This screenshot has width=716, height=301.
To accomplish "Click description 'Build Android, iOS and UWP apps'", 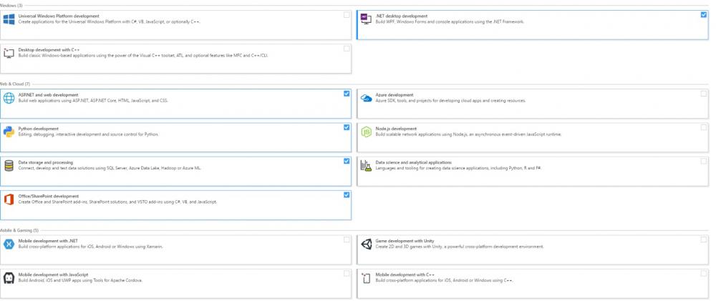I will [80, 280].
